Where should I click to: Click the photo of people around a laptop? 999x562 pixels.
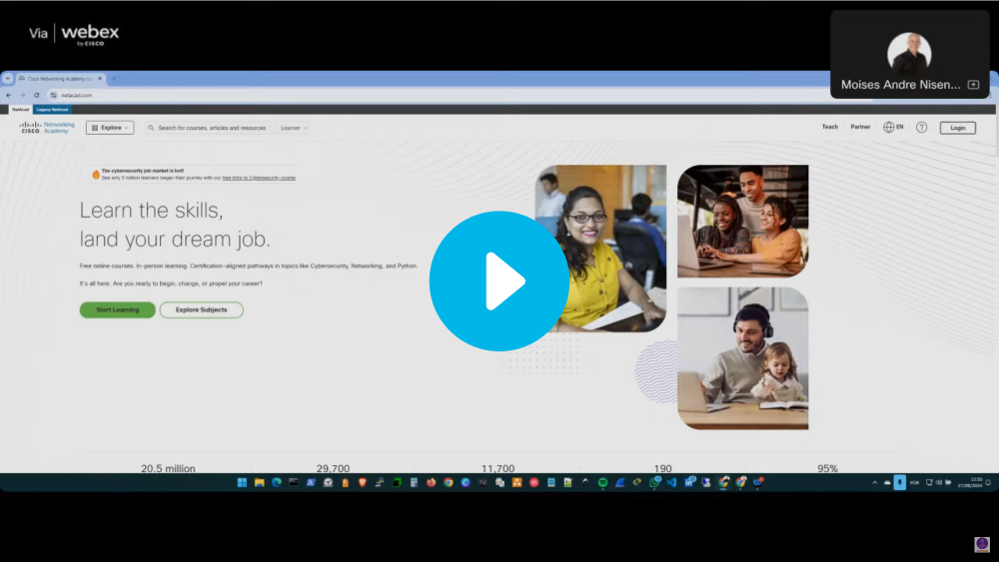(743, 221)
